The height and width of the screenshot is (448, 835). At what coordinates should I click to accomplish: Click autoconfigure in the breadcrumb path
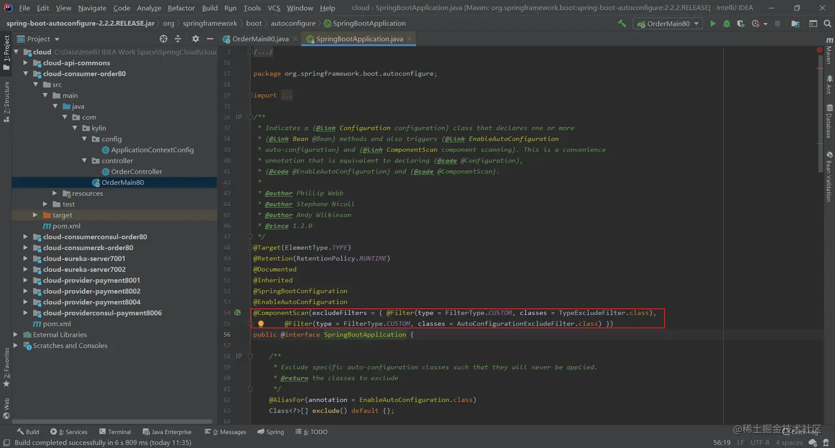coord(293,23)
